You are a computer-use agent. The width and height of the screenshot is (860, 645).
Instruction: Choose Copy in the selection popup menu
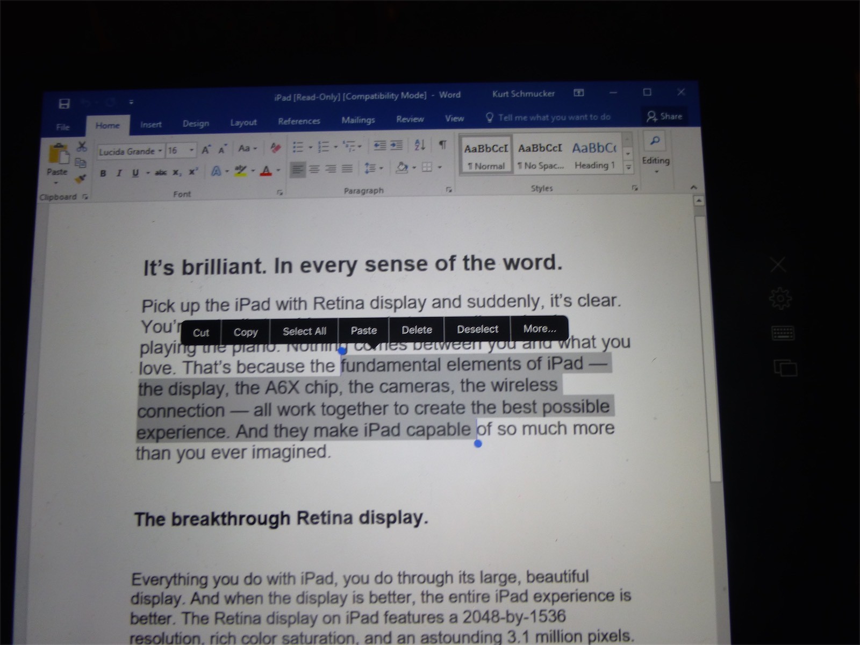click(245, 332)
